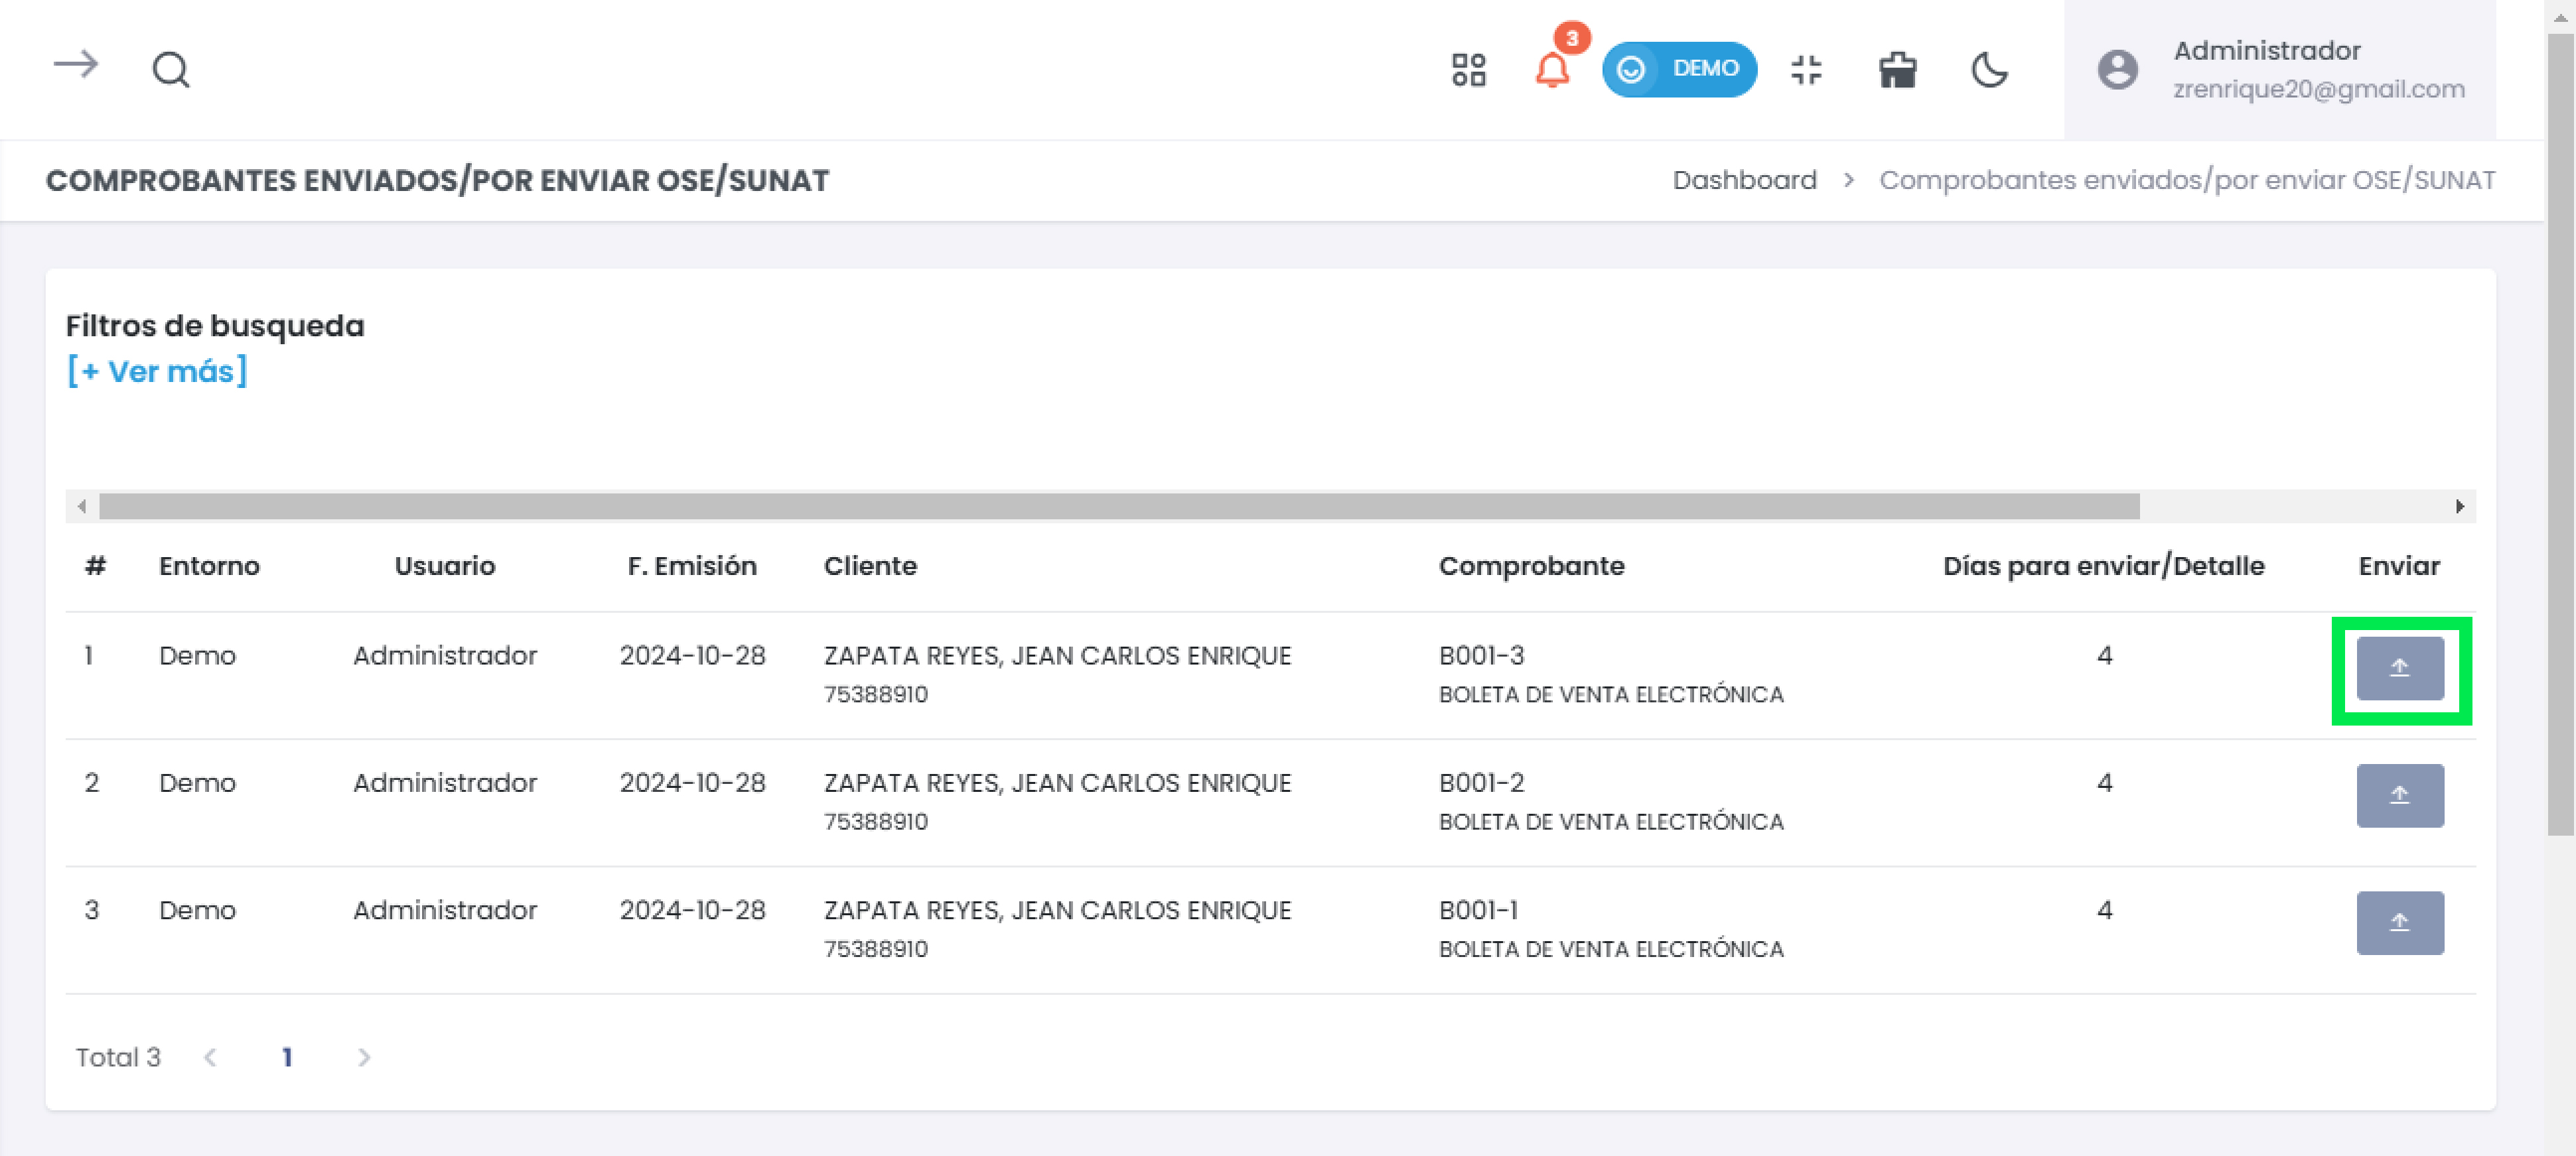Expand filters with [+ Ver más]
Screen dimensions: 2576x1156
pos(157,371)
